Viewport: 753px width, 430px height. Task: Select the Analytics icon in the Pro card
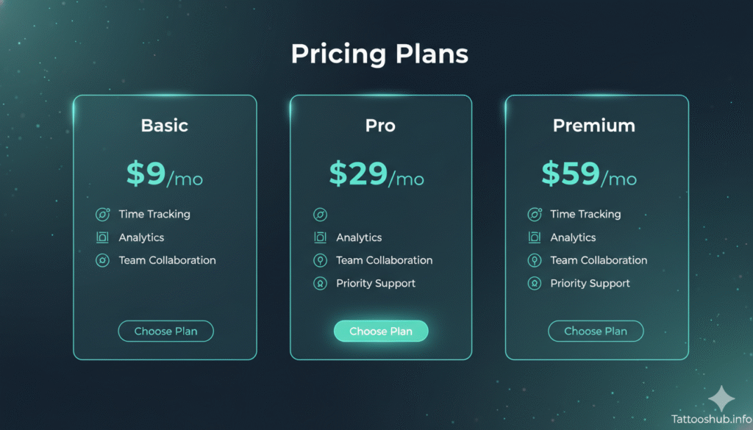(x=320, y=237)
